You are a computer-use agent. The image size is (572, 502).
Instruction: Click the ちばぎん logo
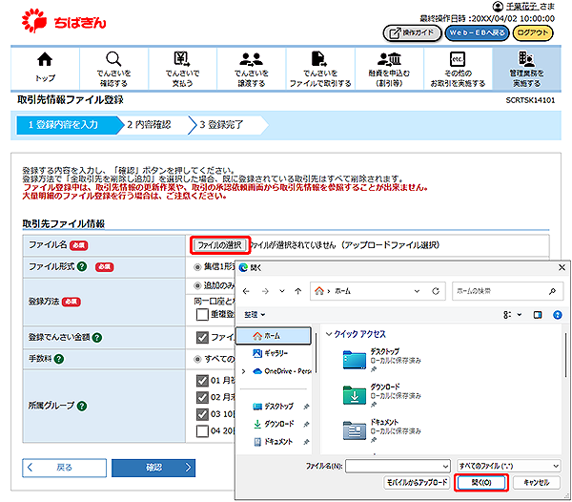click(x=64, y=21)
